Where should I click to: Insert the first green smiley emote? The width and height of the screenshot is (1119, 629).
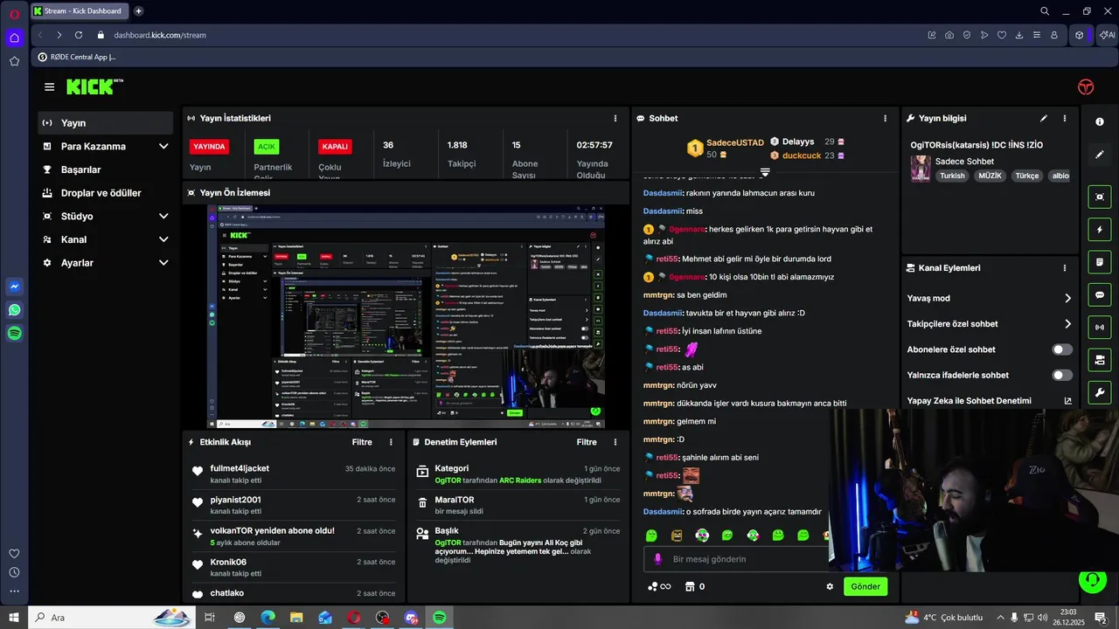click(x=651, y=536)
